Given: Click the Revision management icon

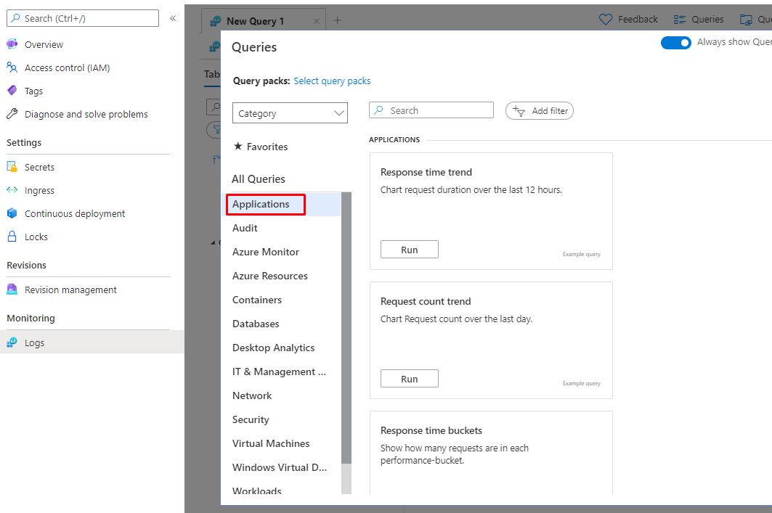Looking at the screenshot, I should (x=12, y=290).
